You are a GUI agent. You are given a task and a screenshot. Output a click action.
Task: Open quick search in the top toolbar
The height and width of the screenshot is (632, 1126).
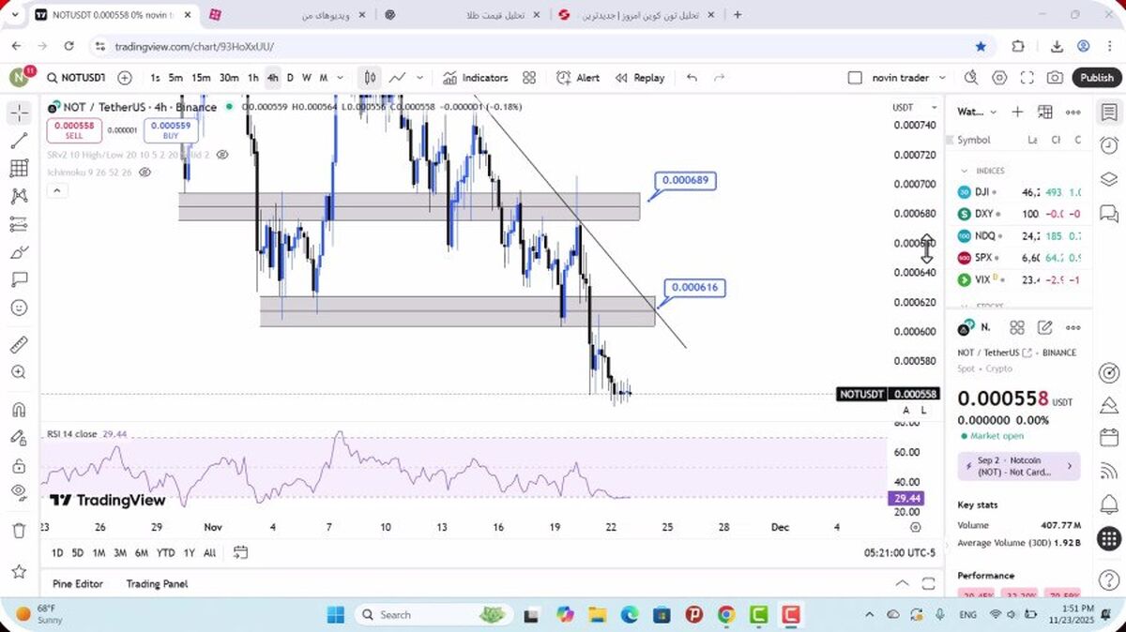(x=971, y=78)
